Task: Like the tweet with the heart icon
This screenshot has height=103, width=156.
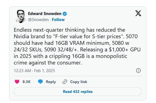Action: (17, 82)
